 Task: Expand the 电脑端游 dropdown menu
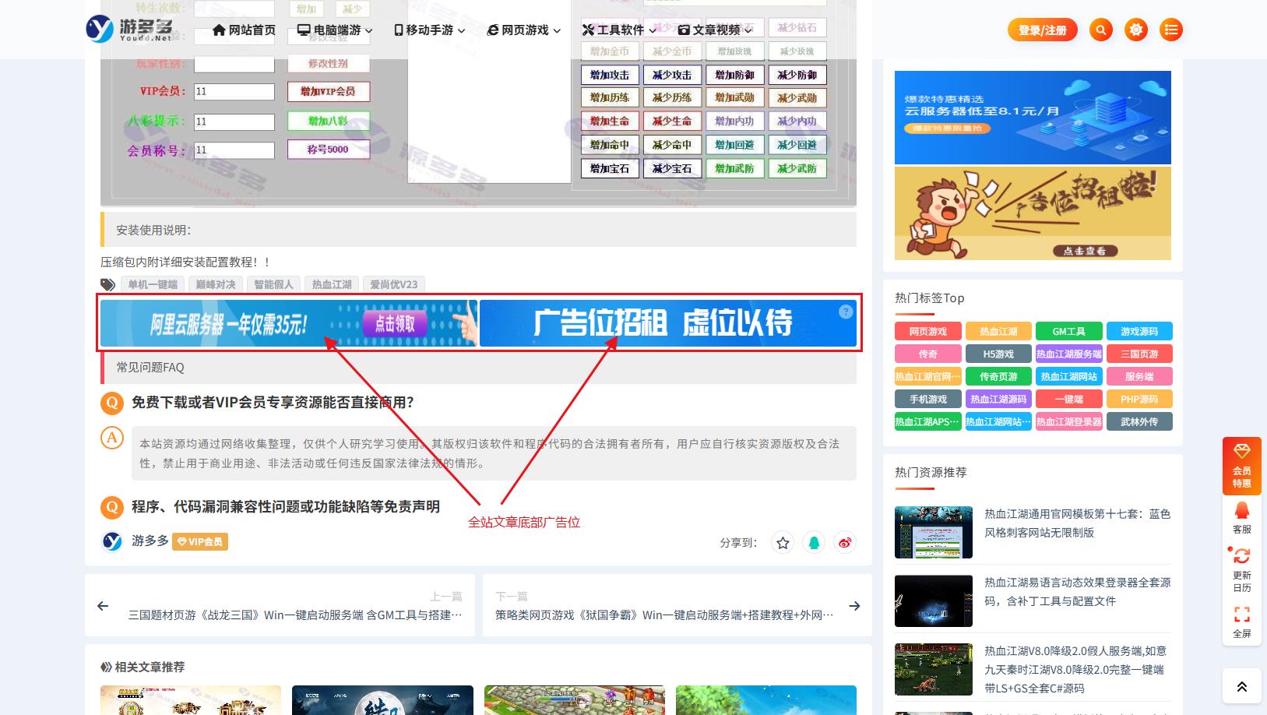click(335, 30)
